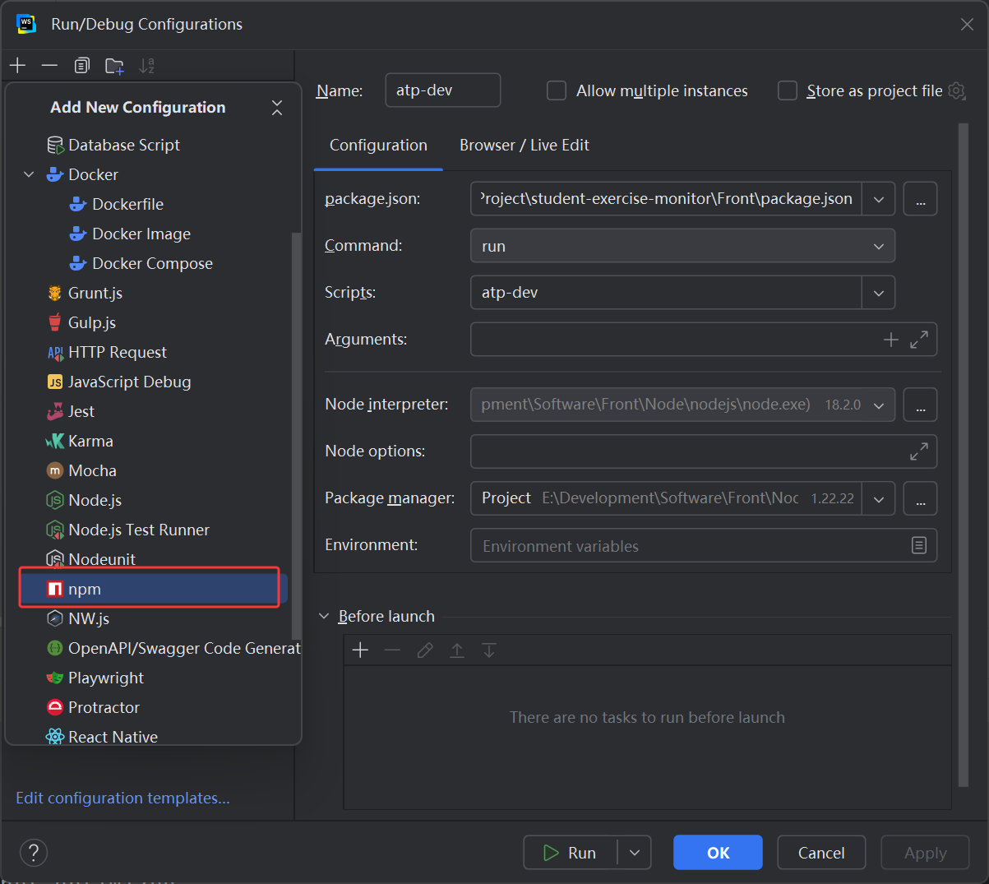This screenshot has width=989, height=884.
Task: Click the help question mark button
Action: click(x=34, y=853)
